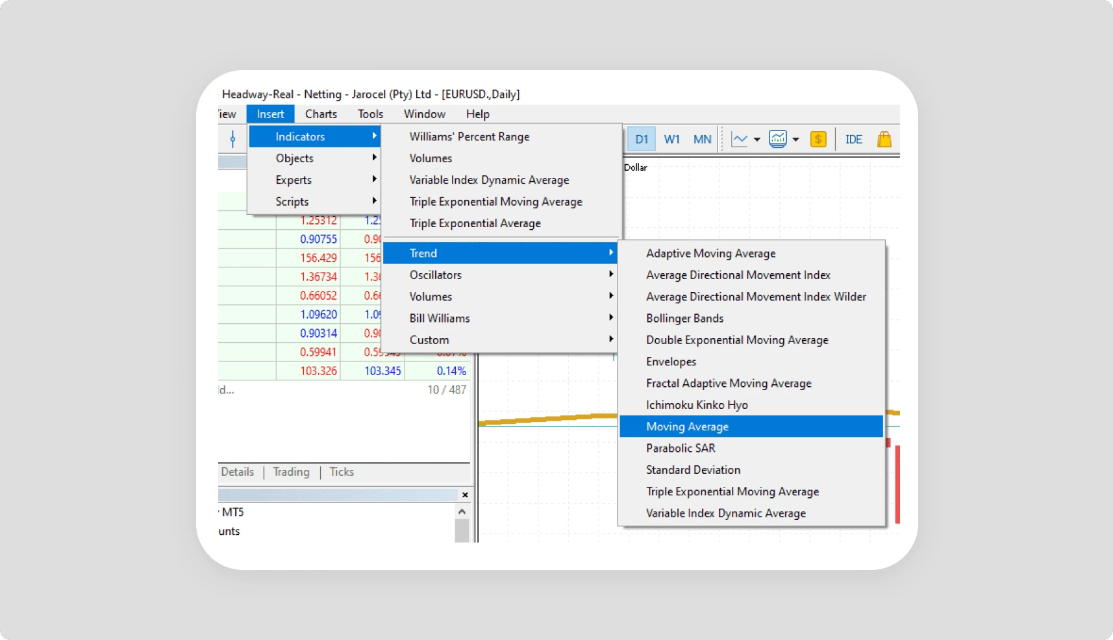
Task: Select Fractal Adaptive Moving Average
Action: [751, 383]
